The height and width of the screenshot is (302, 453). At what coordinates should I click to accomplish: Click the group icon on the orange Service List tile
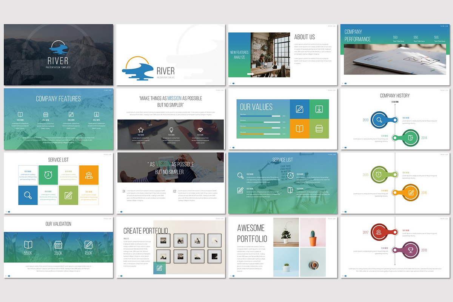(89, 175)
